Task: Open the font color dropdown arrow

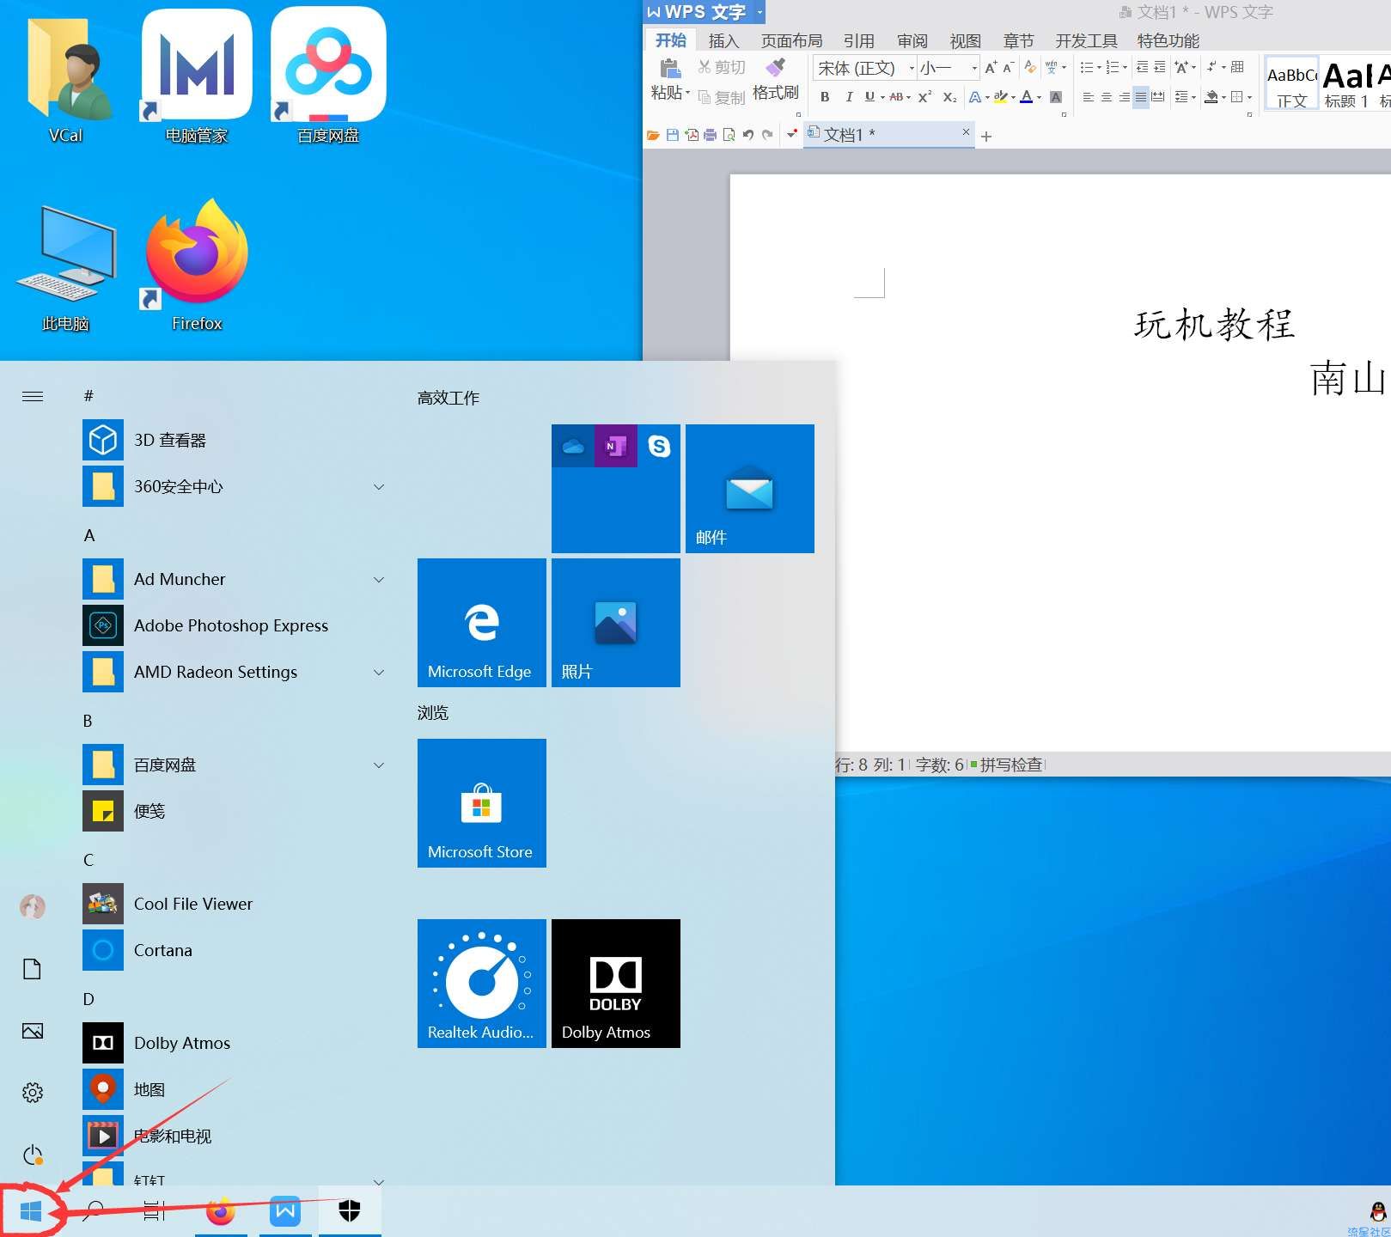Action: tap(1040, 98)
